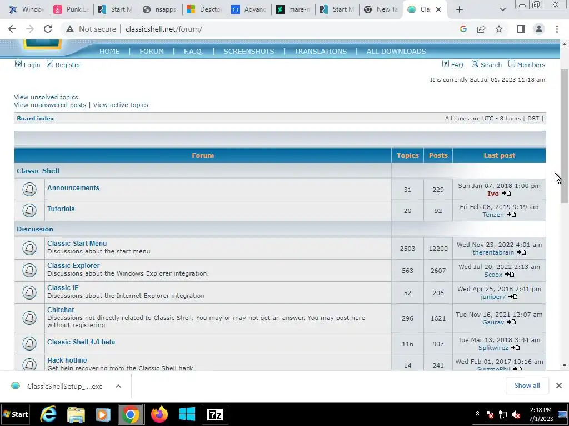Open the F.A.Q. navigation item

click(193, 52)
